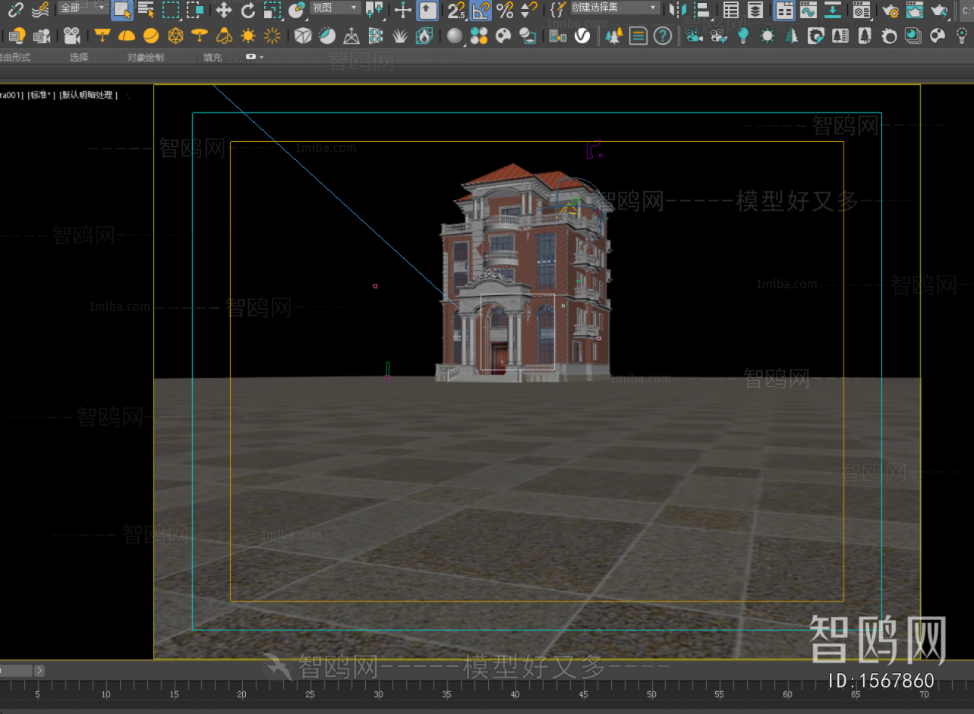This screenshot has width=974, height=714.
Task: Click the teal light bulb icon
Action: [x=743, y=36]
